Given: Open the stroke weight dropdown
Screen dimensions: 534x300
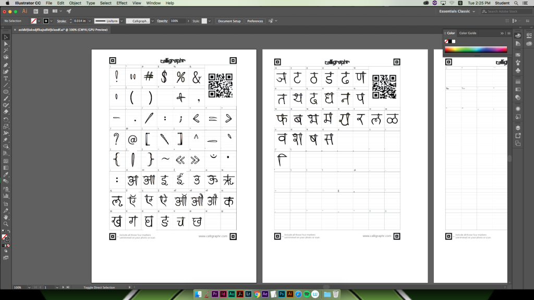Looking at the screenshot, I should (x=90, y=21).
